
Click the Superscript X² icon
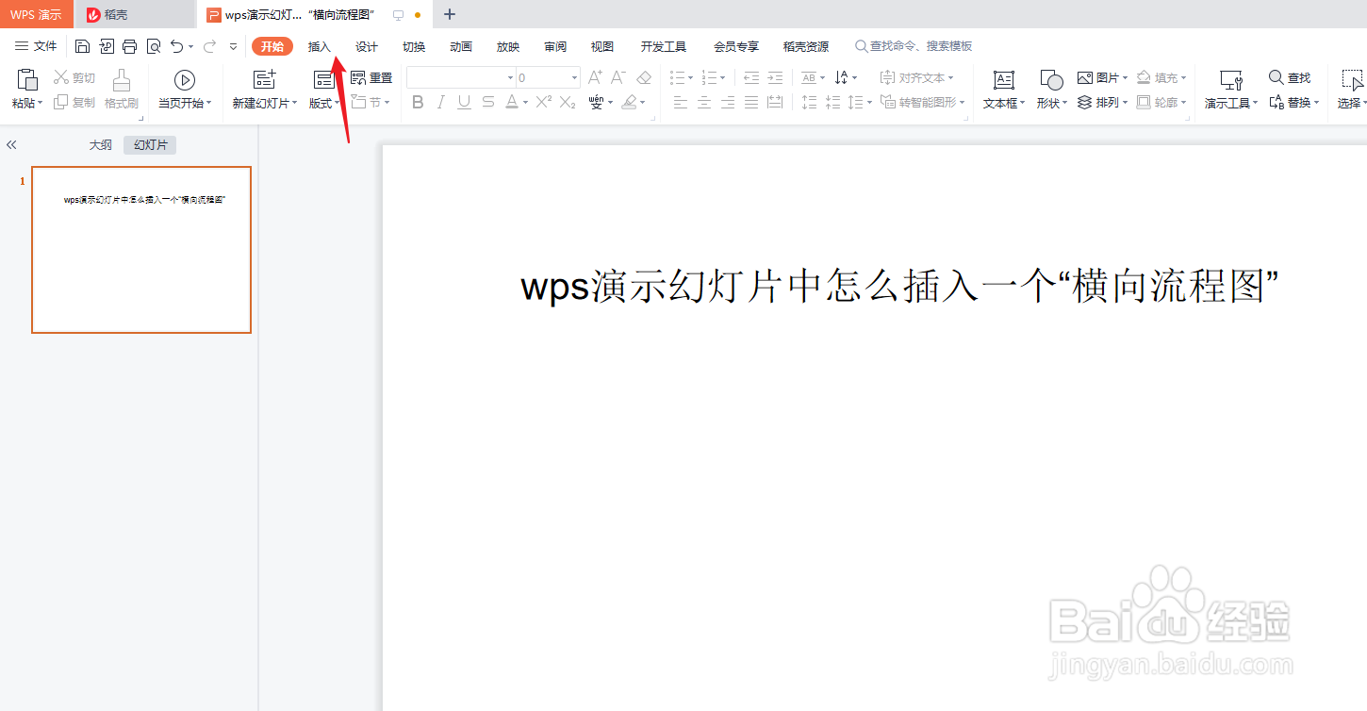(544, 102)
